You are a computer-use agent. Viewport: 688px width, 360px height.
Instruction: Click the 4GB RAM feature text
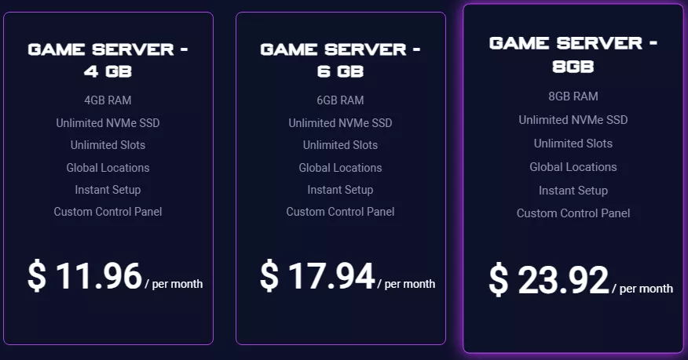tap(108, 100)
